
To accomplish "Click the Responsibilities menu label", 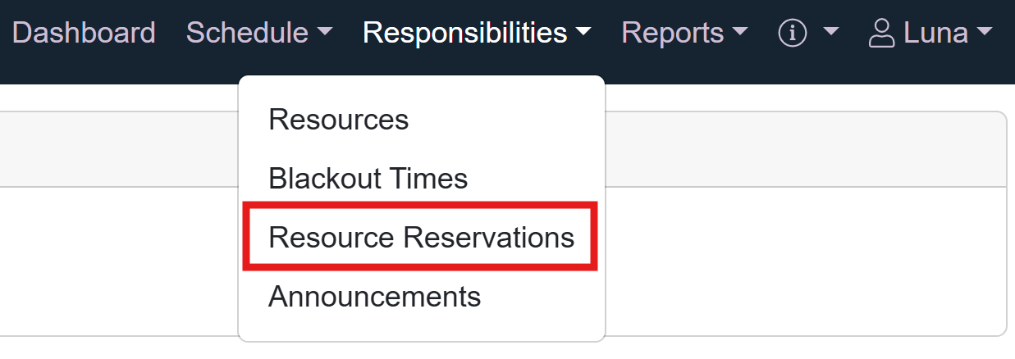I will click(464, 33).
